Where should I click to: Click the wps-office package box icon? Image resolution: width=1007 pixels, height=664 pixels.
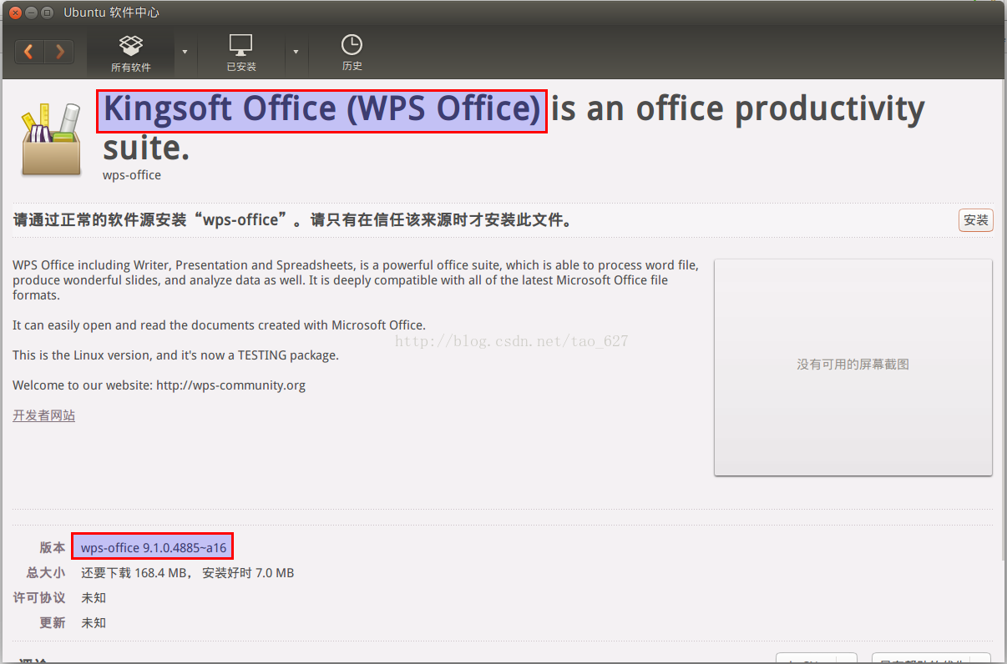[x=51, y=139]
